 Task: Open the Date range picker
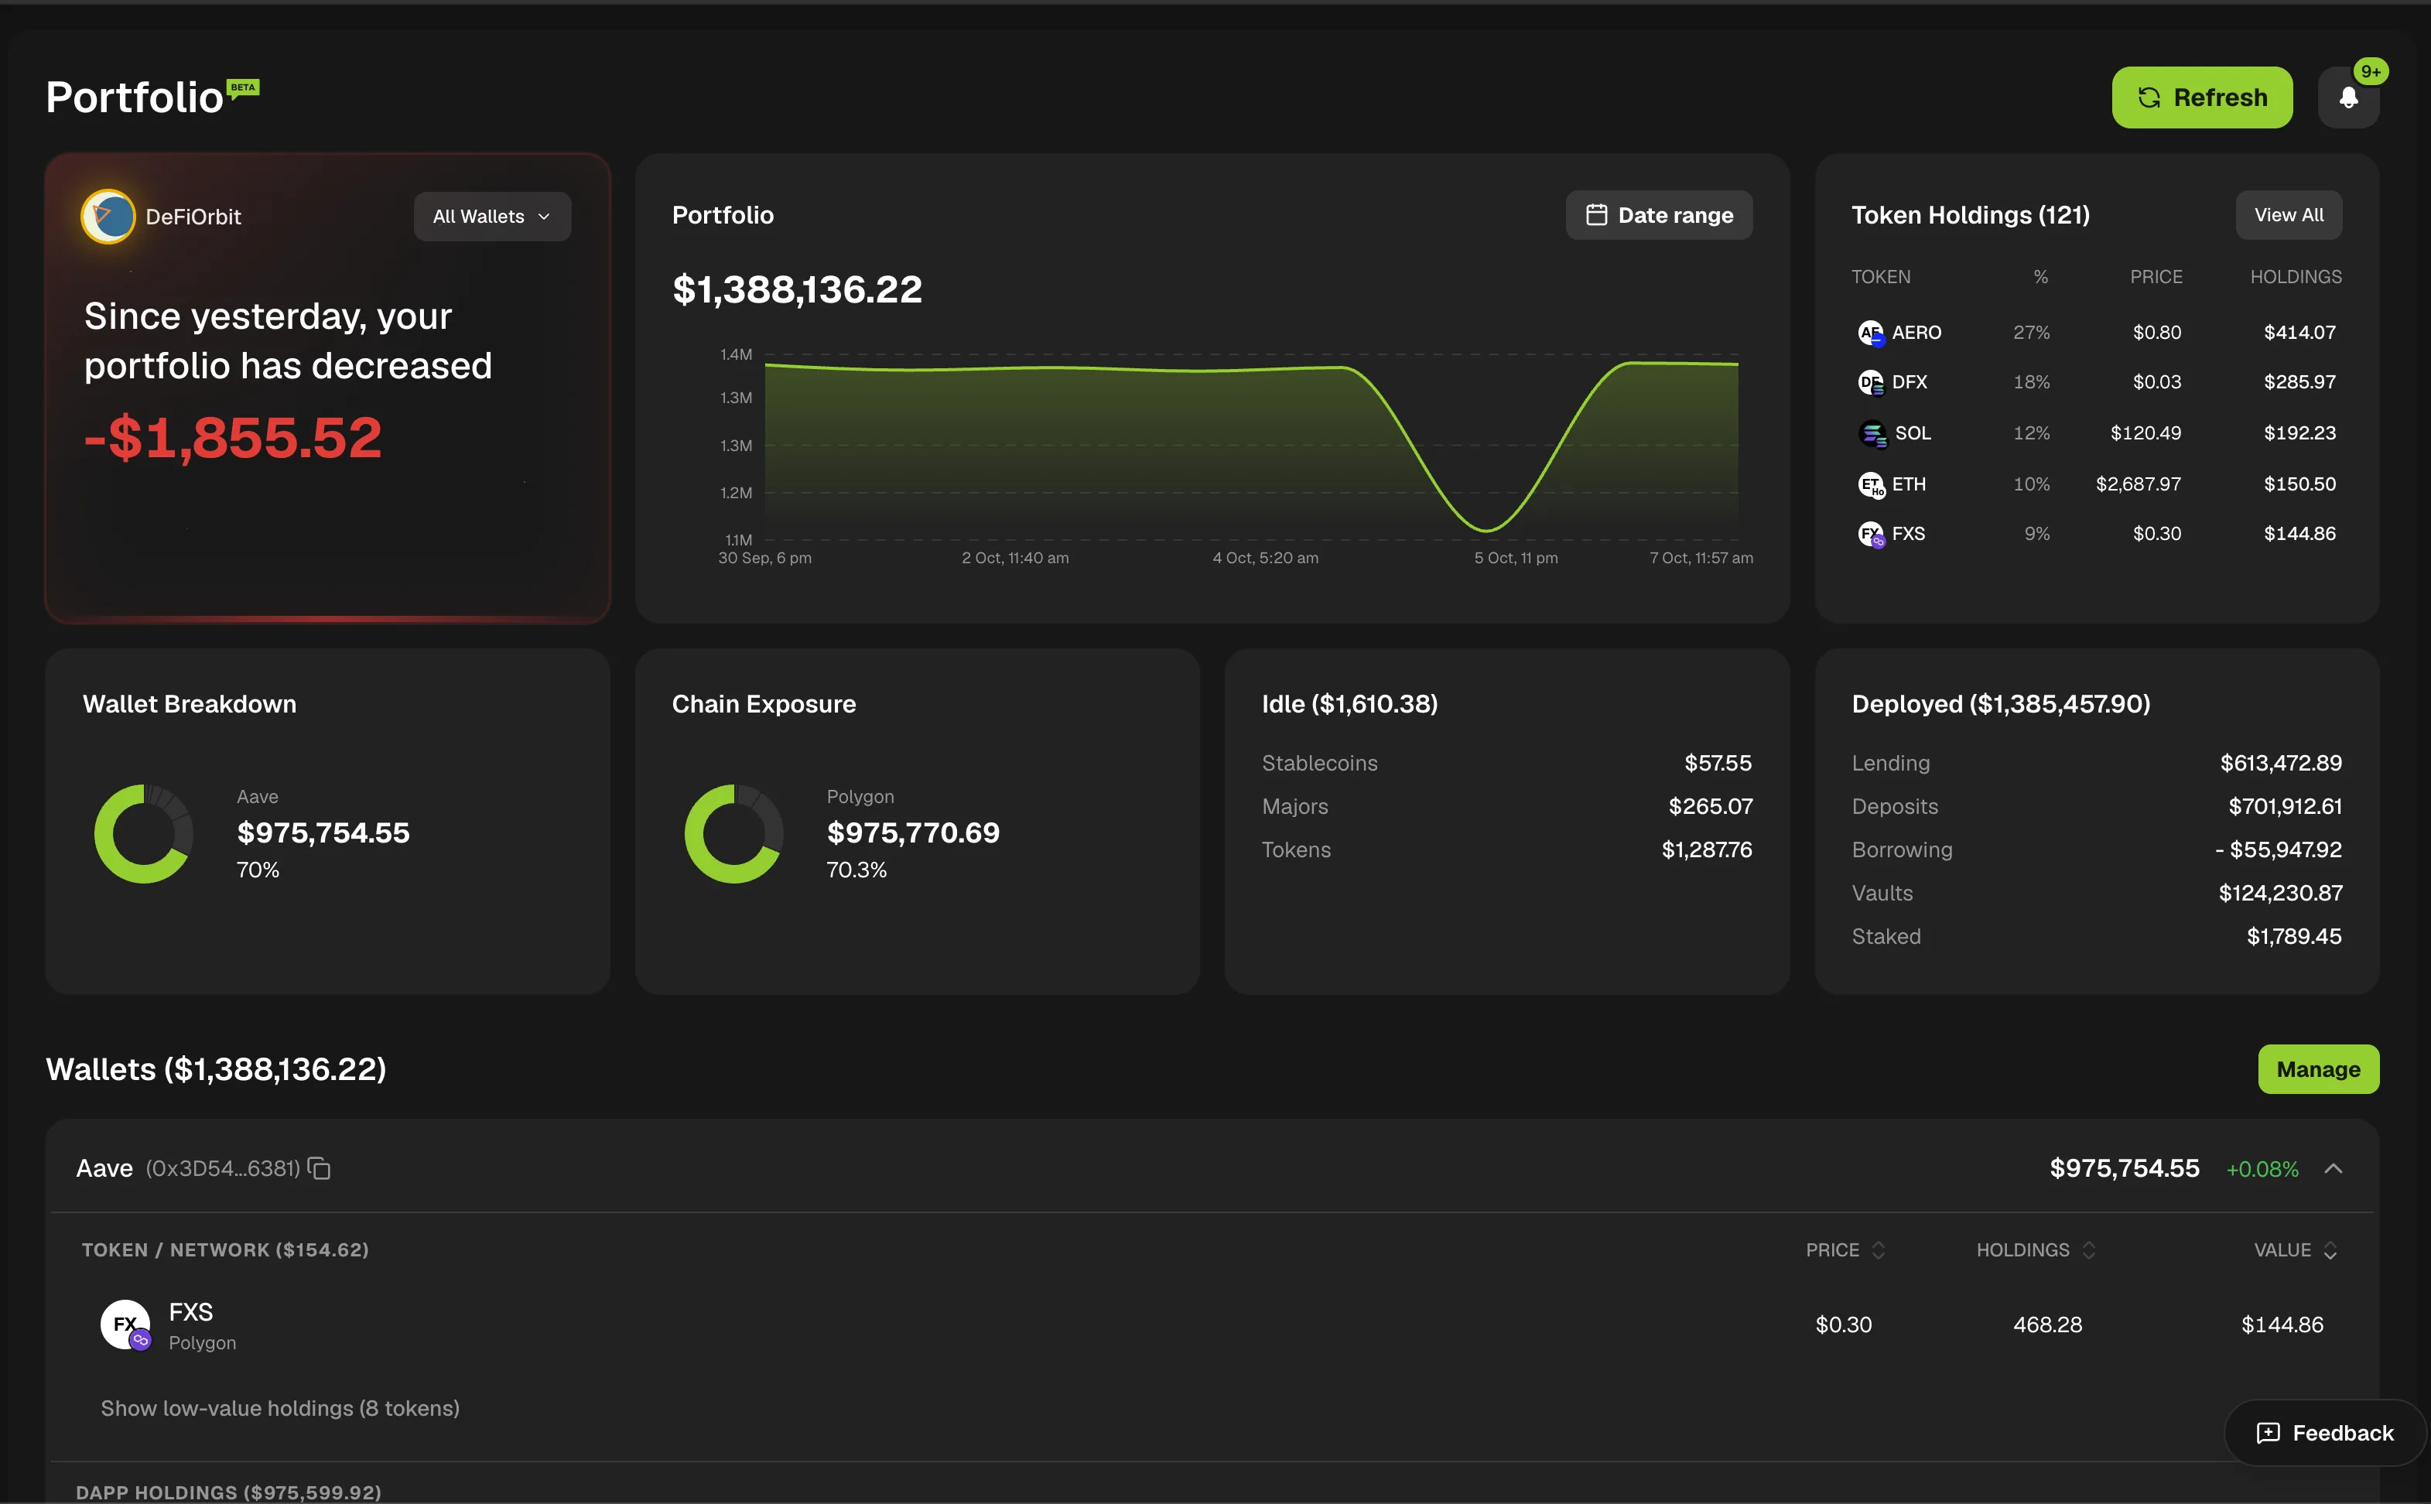point(1658,215)
